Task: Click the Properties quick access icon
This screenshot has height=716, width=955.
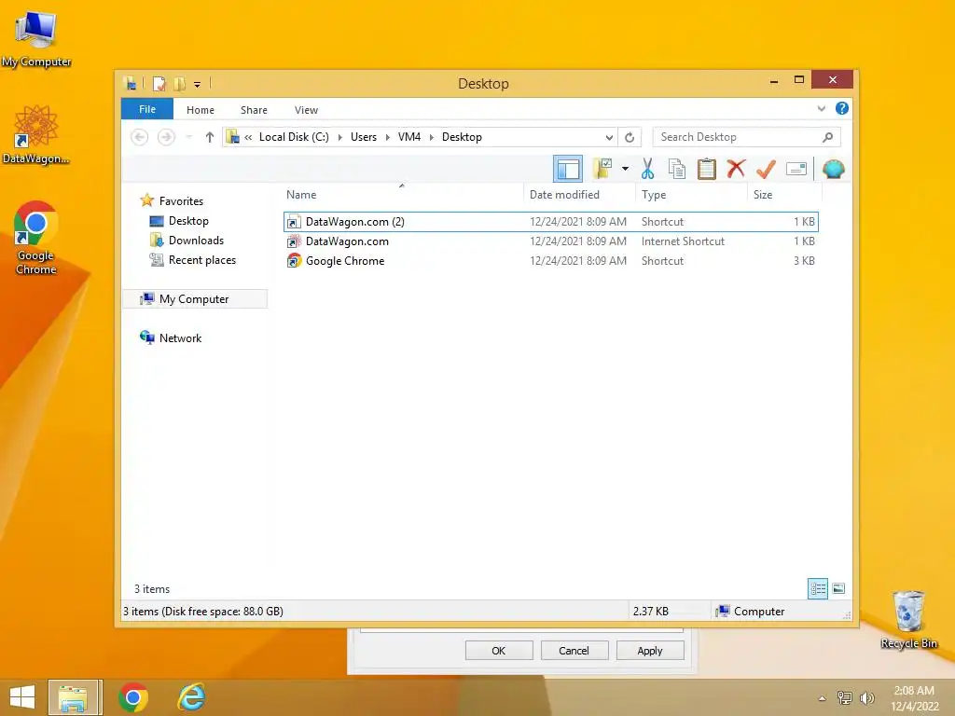Action: [159, 83]
